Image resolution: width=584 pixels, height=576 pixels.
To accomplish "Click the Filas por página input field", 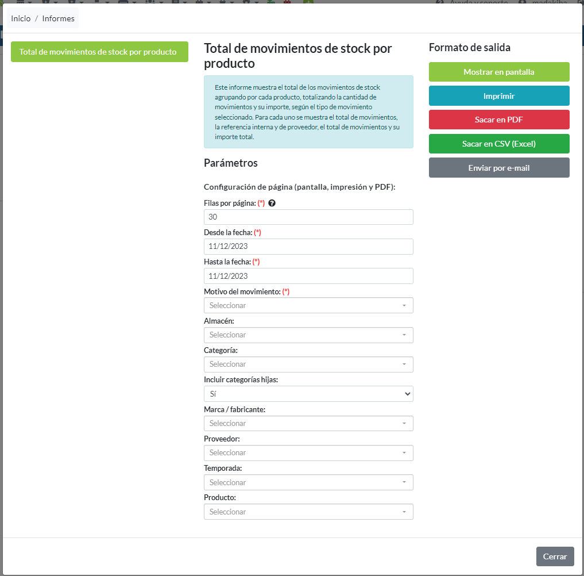I will 308,217.
